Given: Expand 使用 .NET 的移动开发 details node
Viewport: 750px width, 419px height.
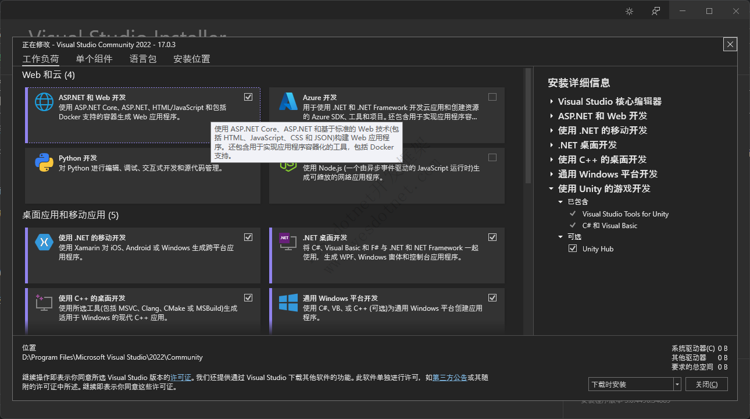Looking at the screenshot, I should (551, 130).
